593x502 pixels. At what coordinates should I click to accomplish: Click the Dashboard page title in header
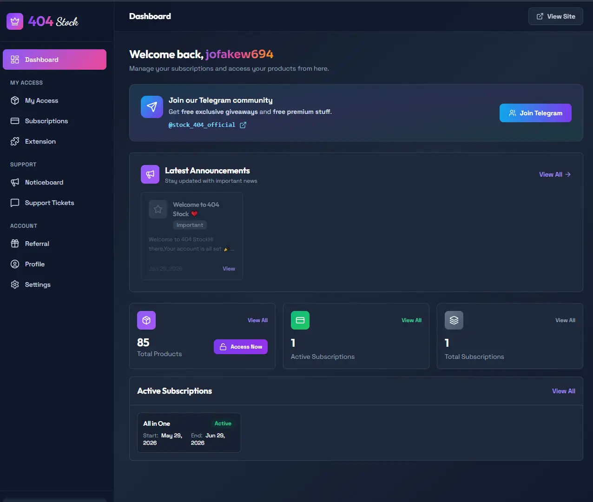tap(150, 16)
